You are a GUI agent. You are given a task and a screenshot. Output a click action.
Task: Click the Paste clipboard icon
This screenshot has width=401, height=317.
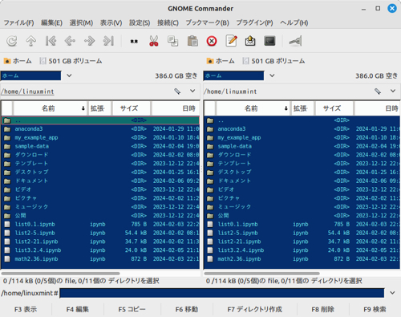[192, 41]
